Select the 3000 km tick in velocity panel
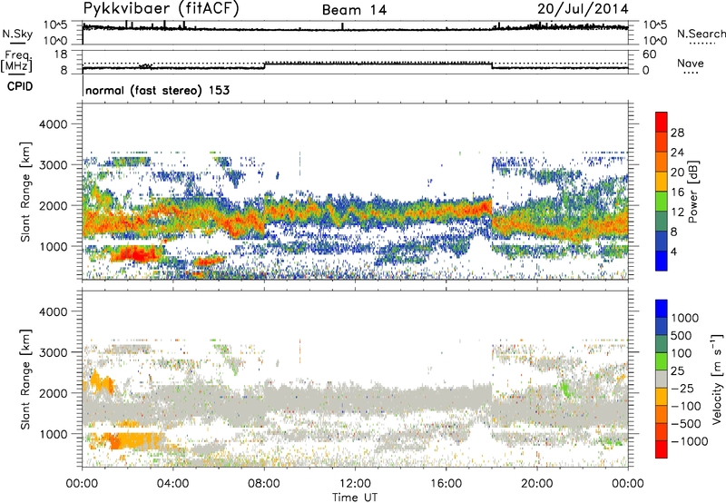The width and height of the screenshot is (726, 503). coord(53,352)
